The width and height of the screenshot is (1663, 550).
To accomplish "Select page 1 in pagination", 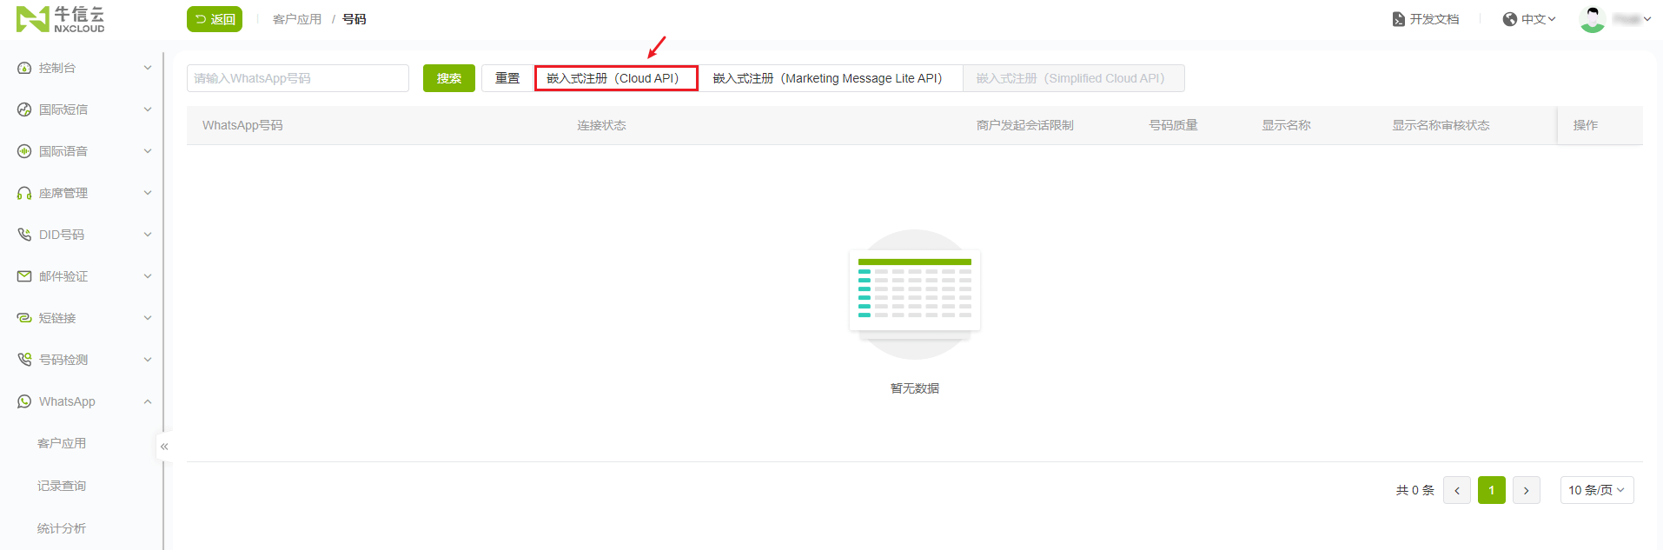I will tap(1492, 490).
